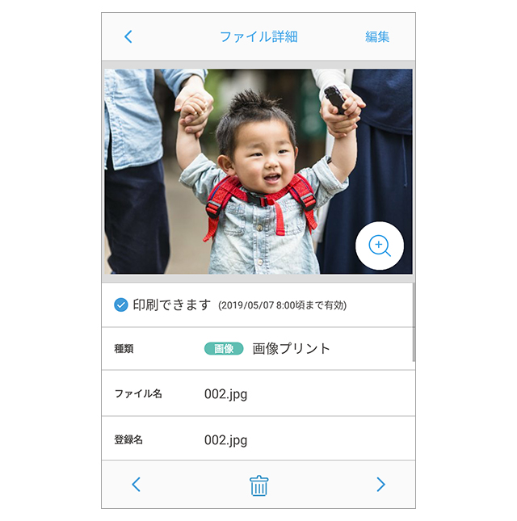The image size is (517, 521).
Task: Click the 印刷できます text label
Action: click(x=172, y=305)
